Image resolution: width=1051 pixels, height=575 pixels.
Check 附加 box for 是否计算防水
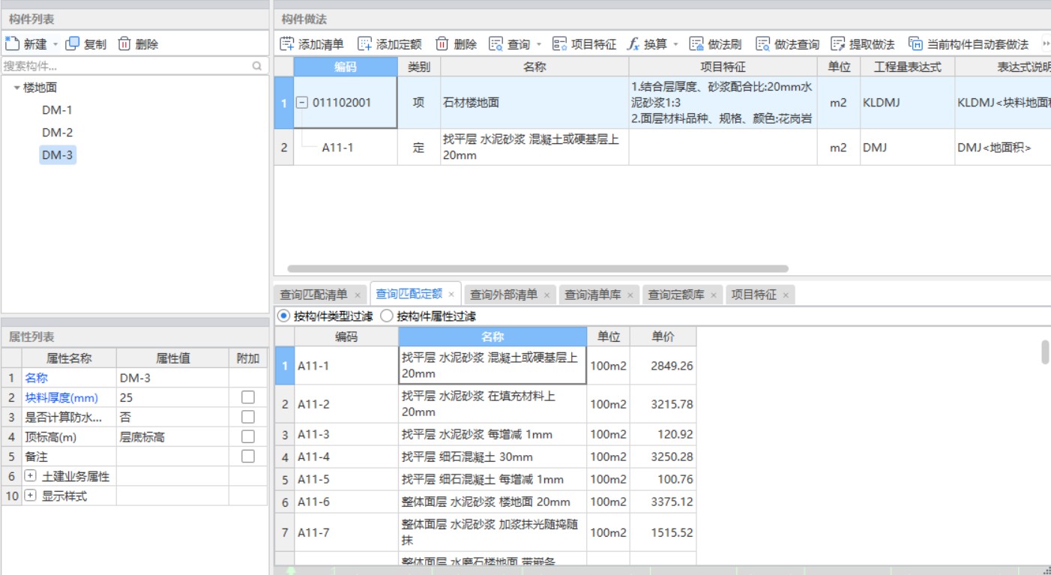tap(247, 417)
